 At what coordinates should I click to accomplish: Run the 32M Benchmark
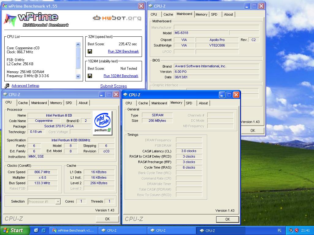click(x=123, y=51)
